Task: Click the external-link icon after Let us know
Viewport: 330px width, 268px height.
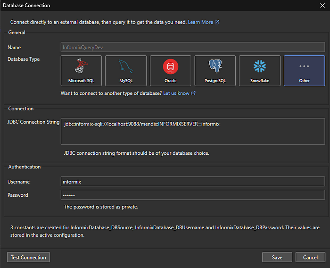Action: click(193, 93)
